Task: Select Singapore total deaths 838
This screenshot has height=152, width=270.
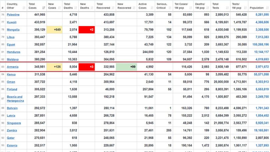Action: click(75, 123)
